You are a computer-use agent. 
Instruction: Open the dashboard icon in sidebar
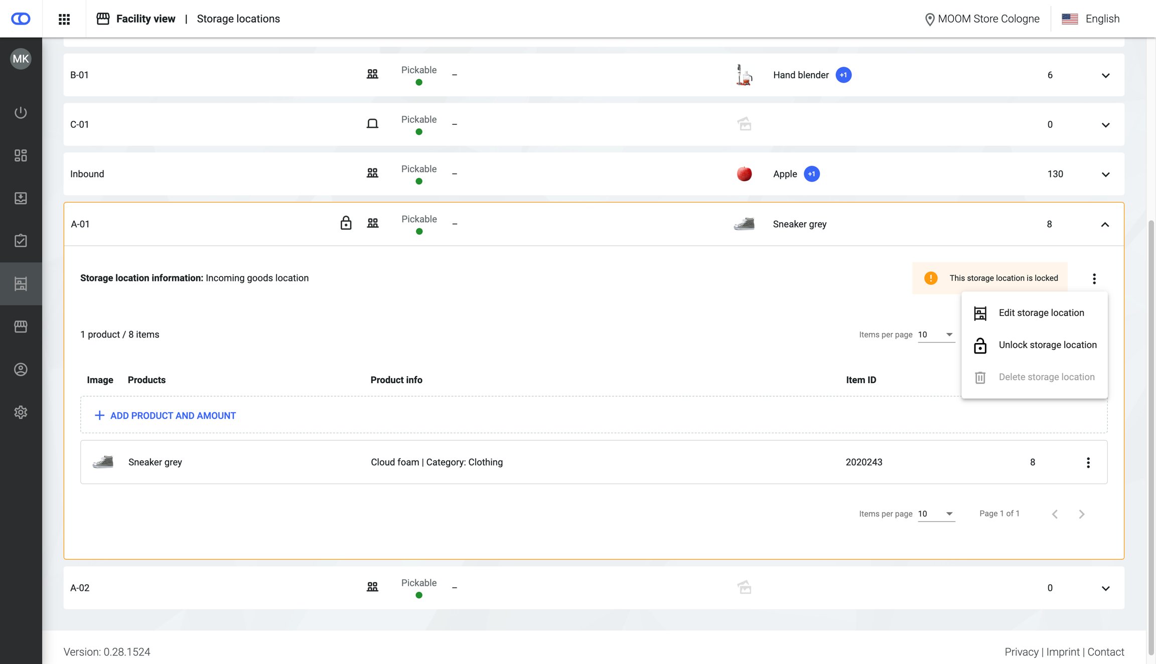point(21,155)
